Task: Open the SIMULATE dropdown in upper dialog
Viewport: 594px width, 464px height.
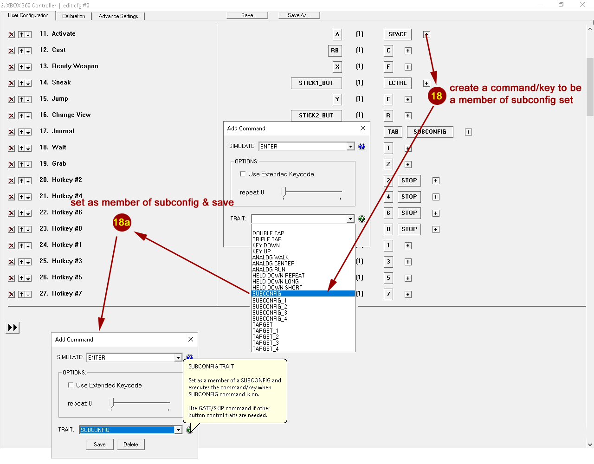Action: pyautogui.click(x=350, y=147)
